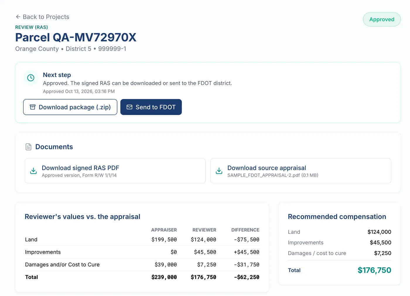
Task: Click the Improvements difference +$45,500
Action: [x=247, y=252]
